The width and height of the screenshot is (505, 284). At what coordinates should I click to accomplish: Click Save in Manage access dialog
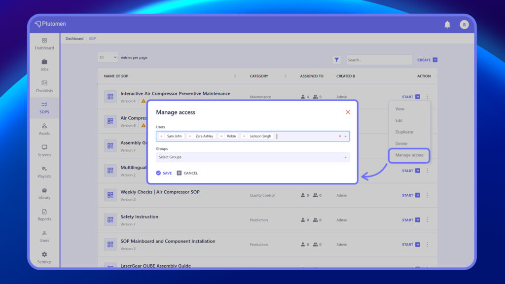[x=164, y=173]
